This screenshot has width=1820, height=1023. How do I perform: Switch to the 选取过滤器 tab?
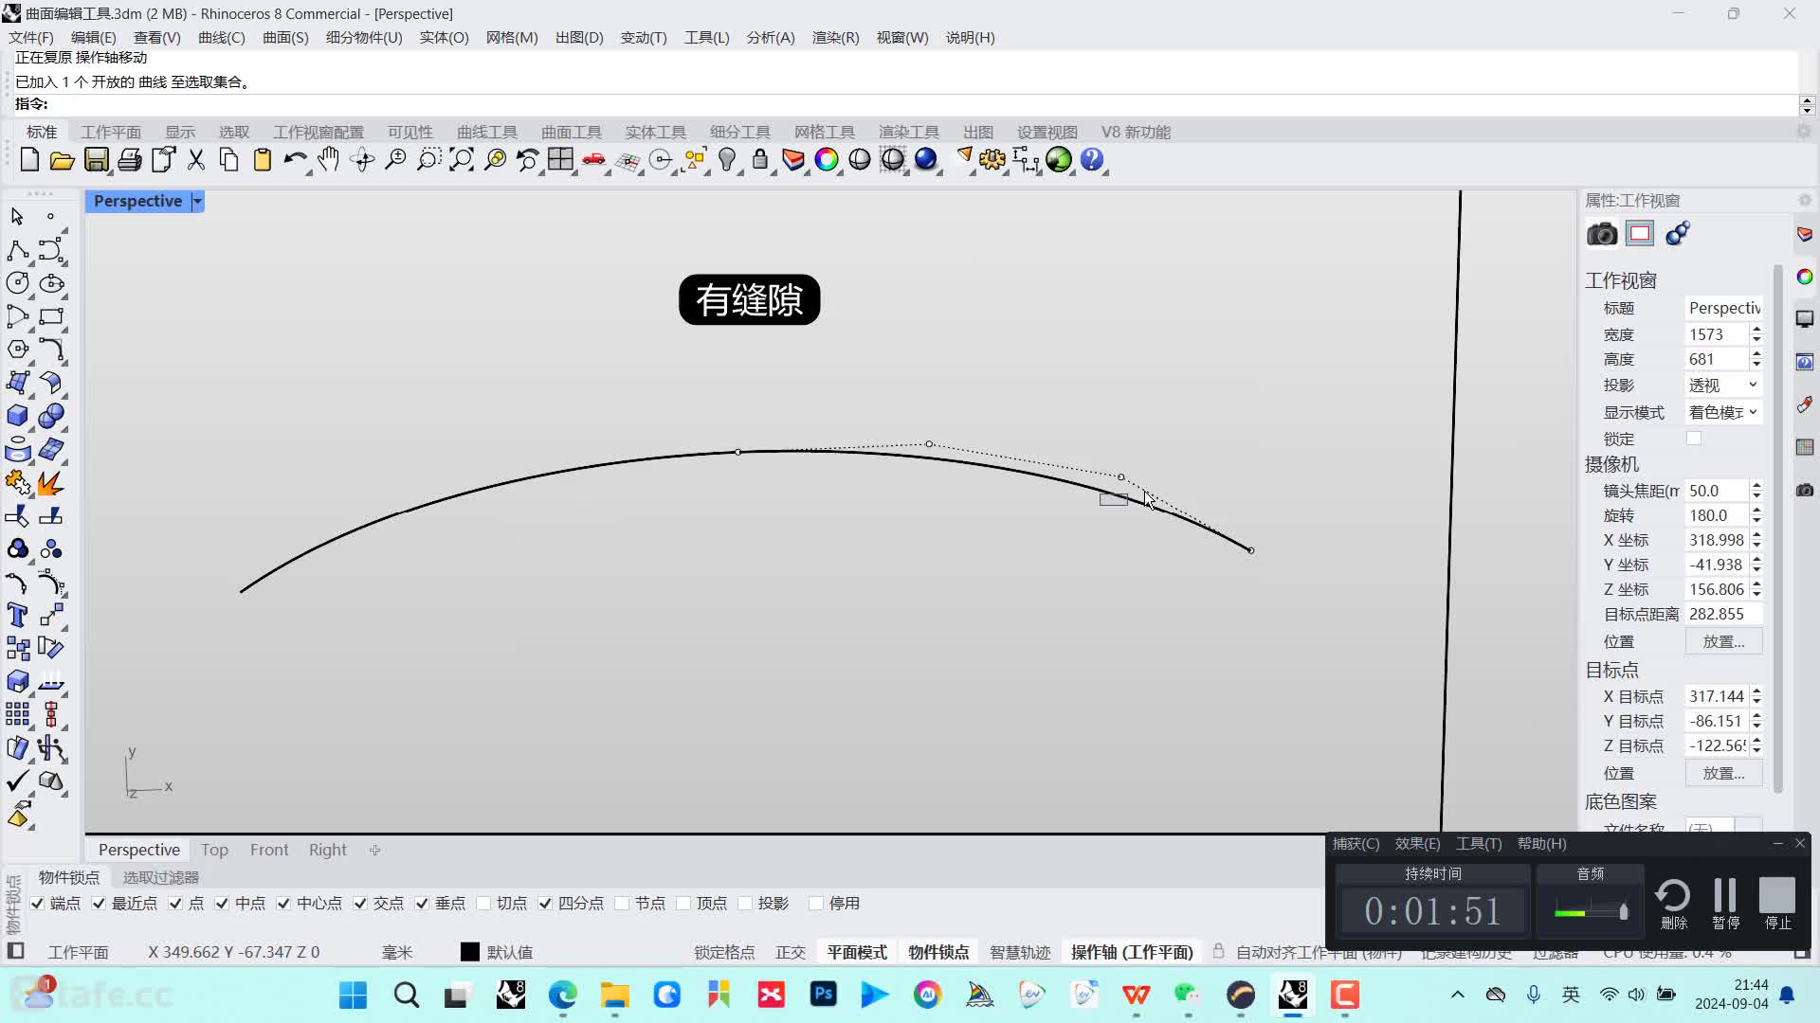pos(161,877)
